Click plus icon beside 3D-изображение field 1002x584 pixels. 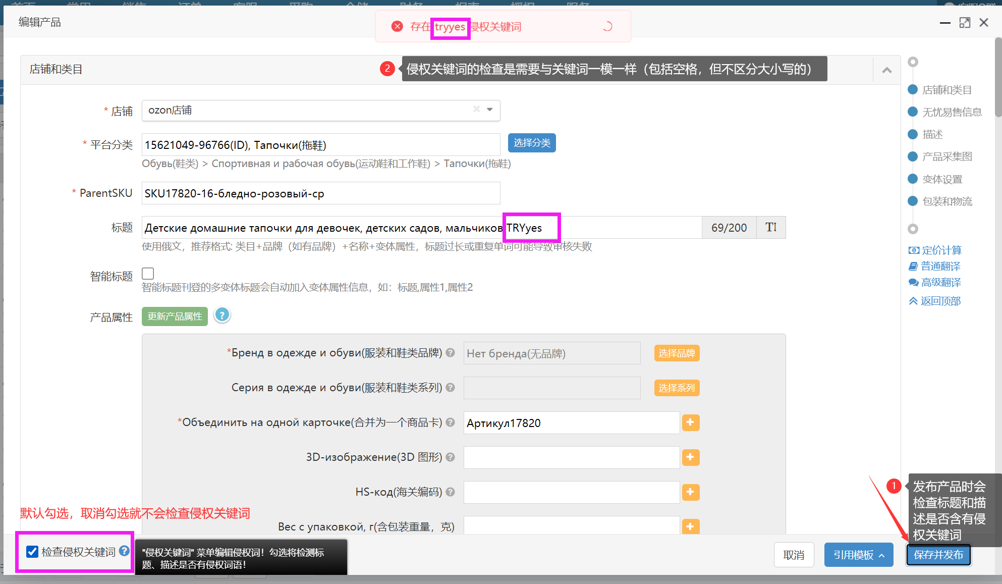[690, 457]
